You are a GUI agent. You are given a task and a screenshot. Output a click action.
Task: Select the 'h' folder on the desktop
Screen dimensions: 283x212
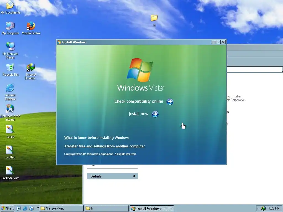point(154,20)
